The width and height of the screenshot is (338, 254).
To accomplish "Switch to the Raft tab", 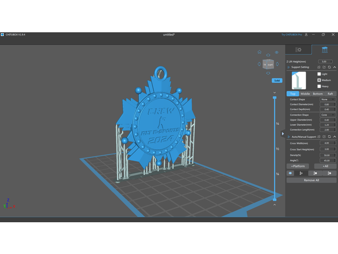I will [330, 94].
